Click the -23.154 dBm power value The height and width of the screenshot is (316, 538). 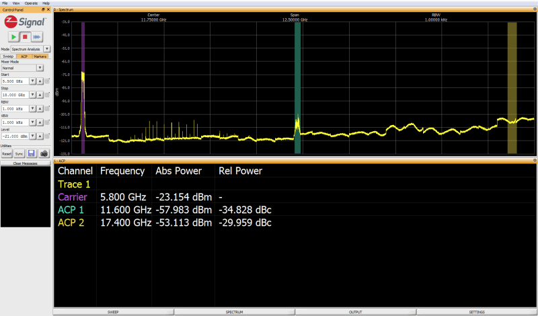click(x=184, y=197)
